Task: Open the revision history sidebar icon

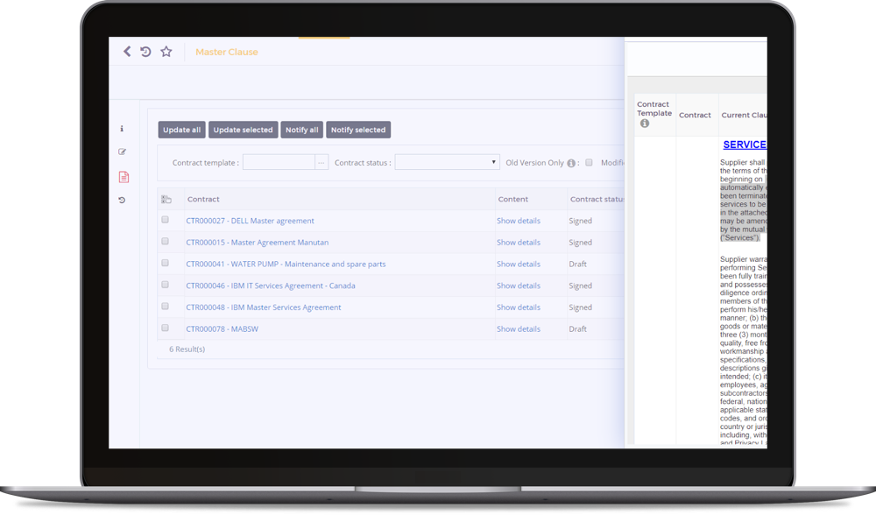Action: pyautogui.click(x=122, y=200)
